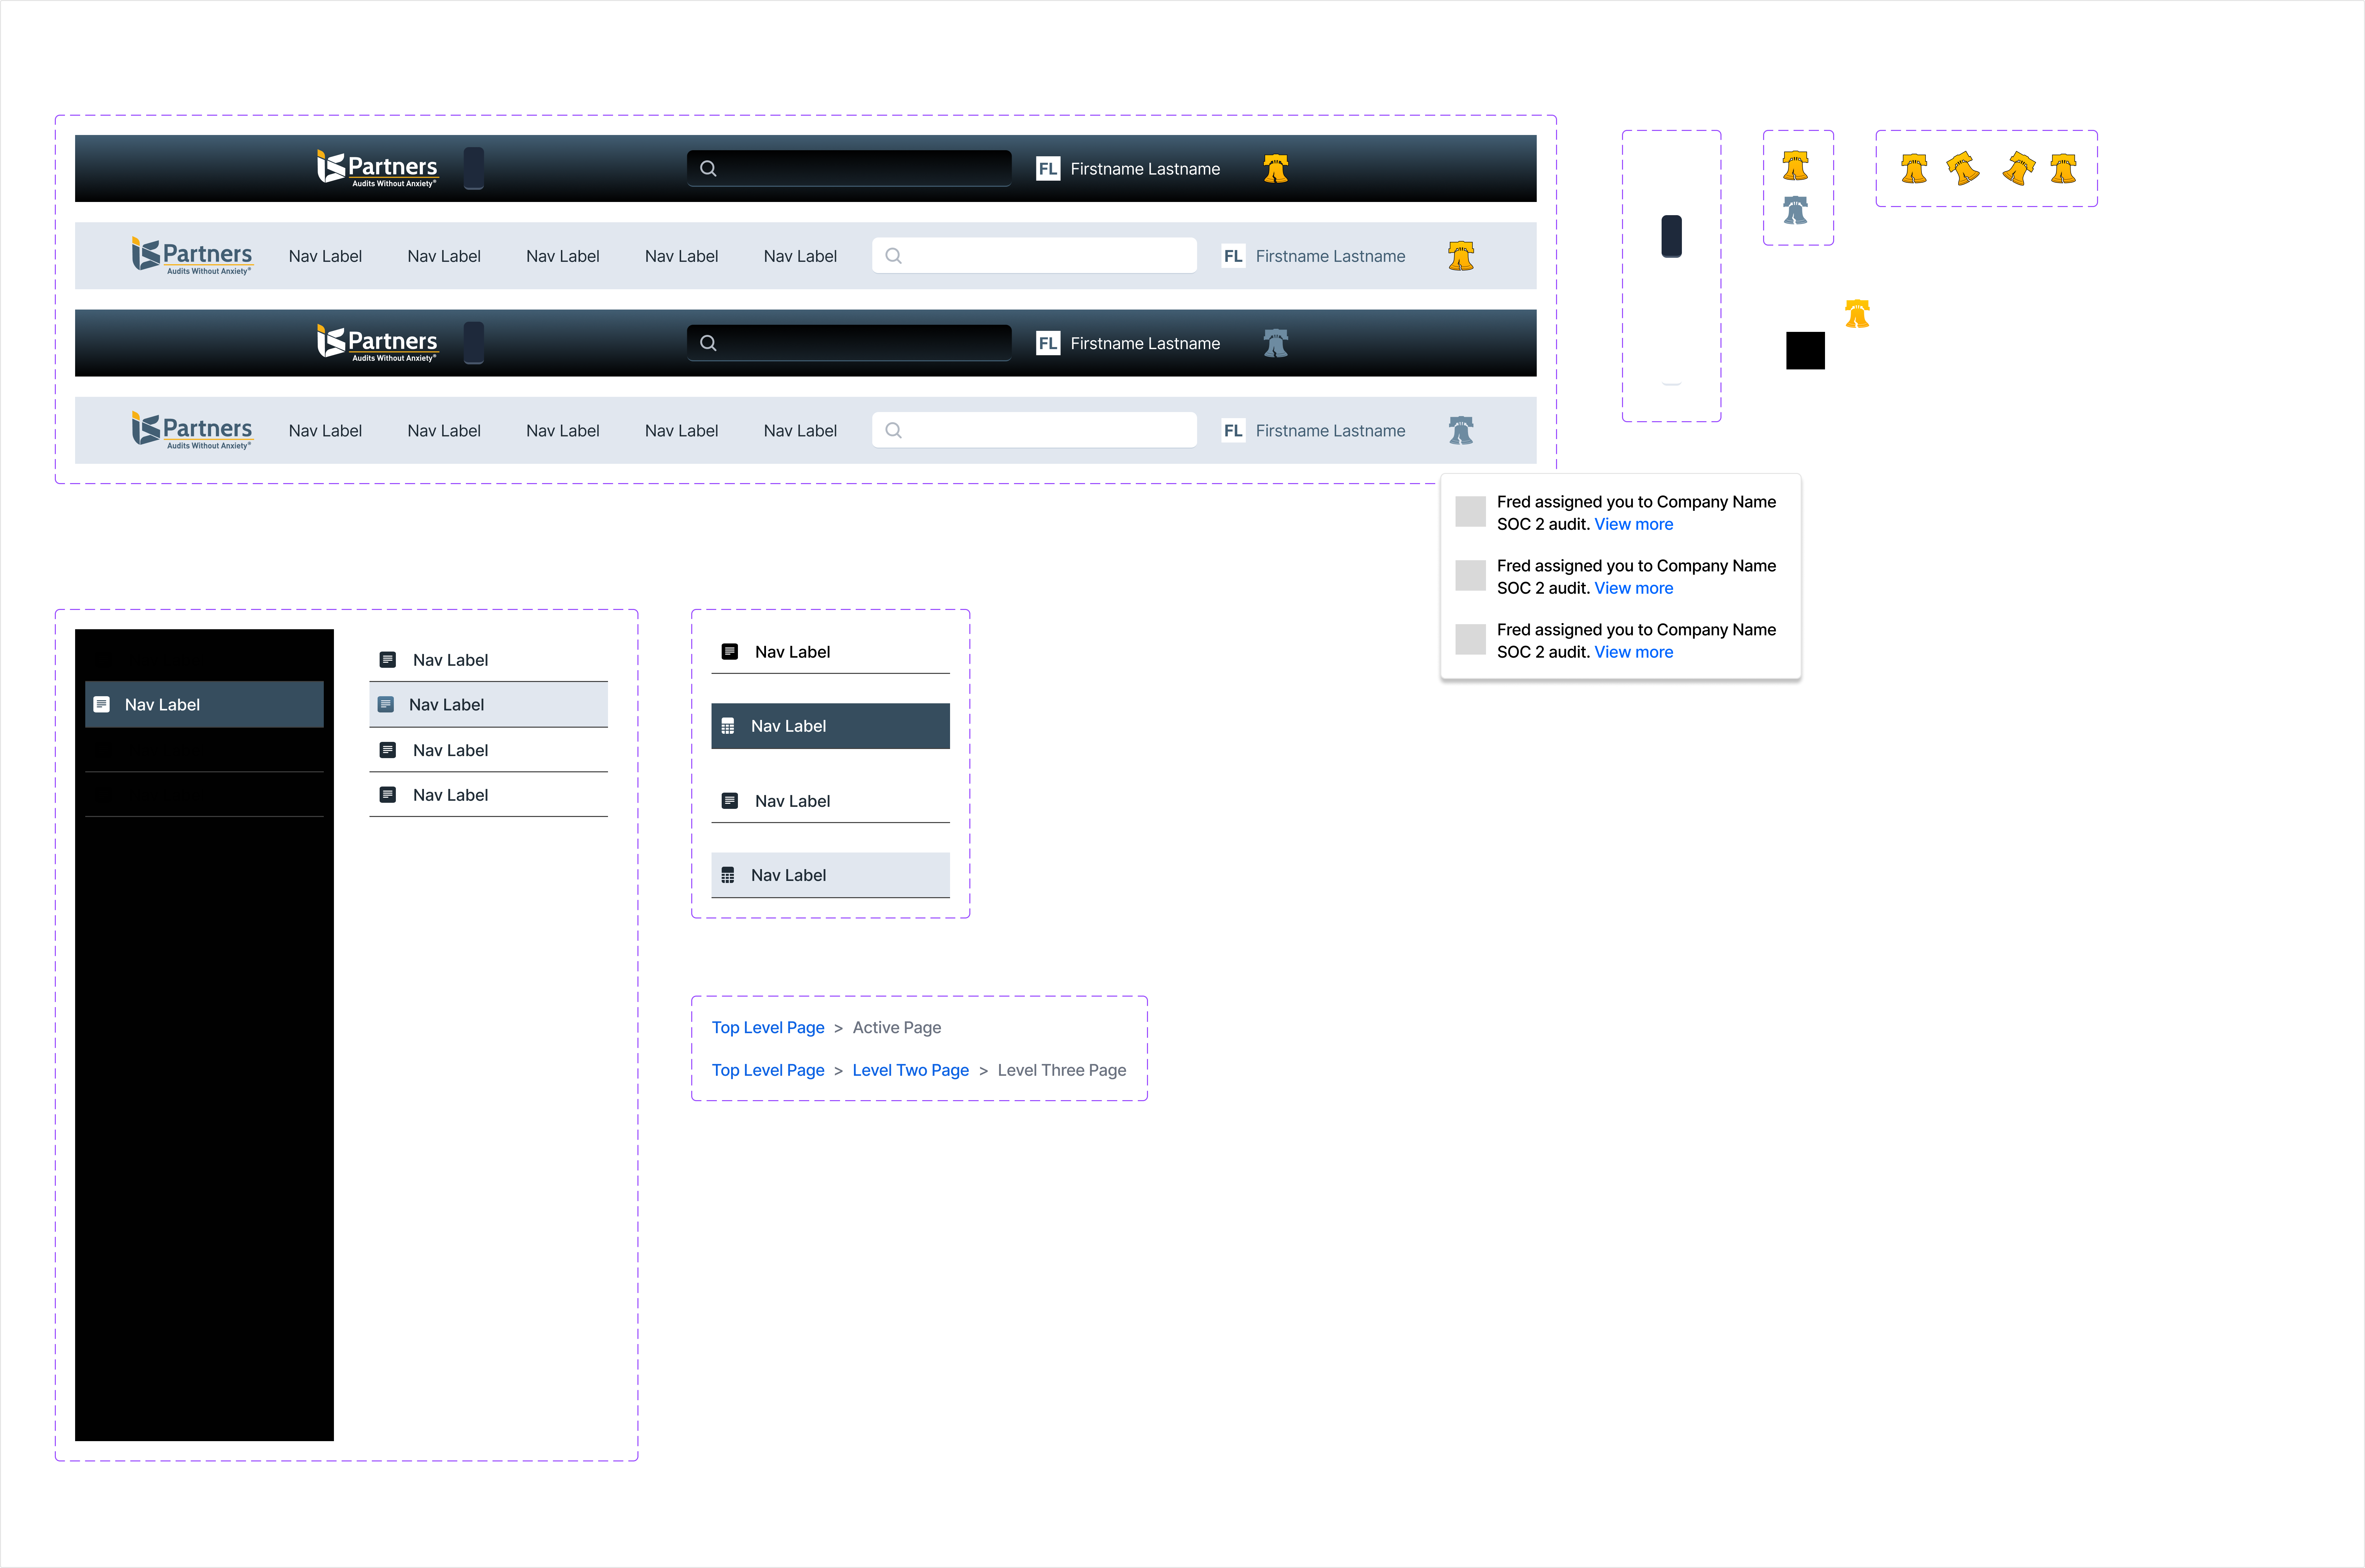
Task: Click the search field in the lower light nav bar
Action: pos(1034,430)
